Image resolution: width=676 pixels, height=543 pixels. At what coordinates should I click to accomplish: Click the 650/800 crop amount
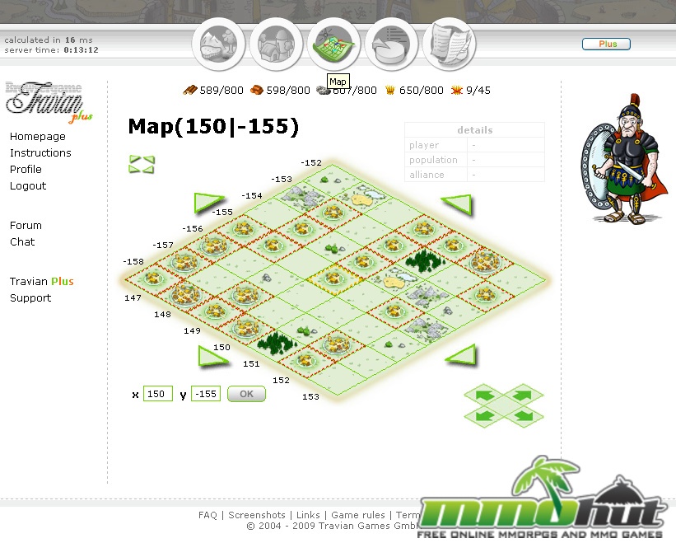422,90
